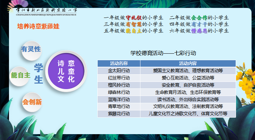Image resolution: width=255 pixels, height=140 pixels.
Task: Click the 活动名称 table header
Action: tap(119, 63)
